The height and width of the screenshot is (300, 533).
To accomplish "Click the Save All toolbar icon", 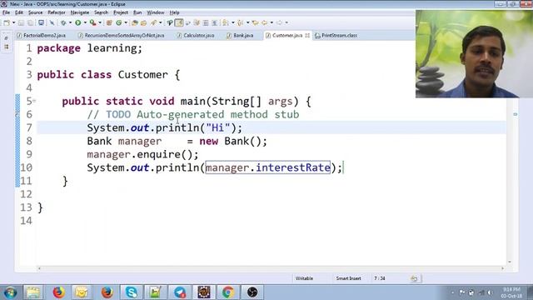I will point(30,22).
